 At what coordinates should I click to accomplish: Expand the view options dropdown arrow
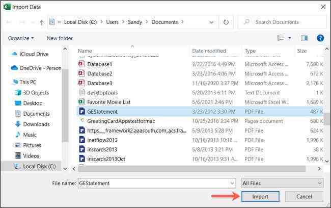290,38
